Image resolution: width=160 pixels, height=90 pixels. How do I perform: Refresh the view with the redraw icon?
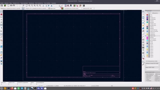27,5
